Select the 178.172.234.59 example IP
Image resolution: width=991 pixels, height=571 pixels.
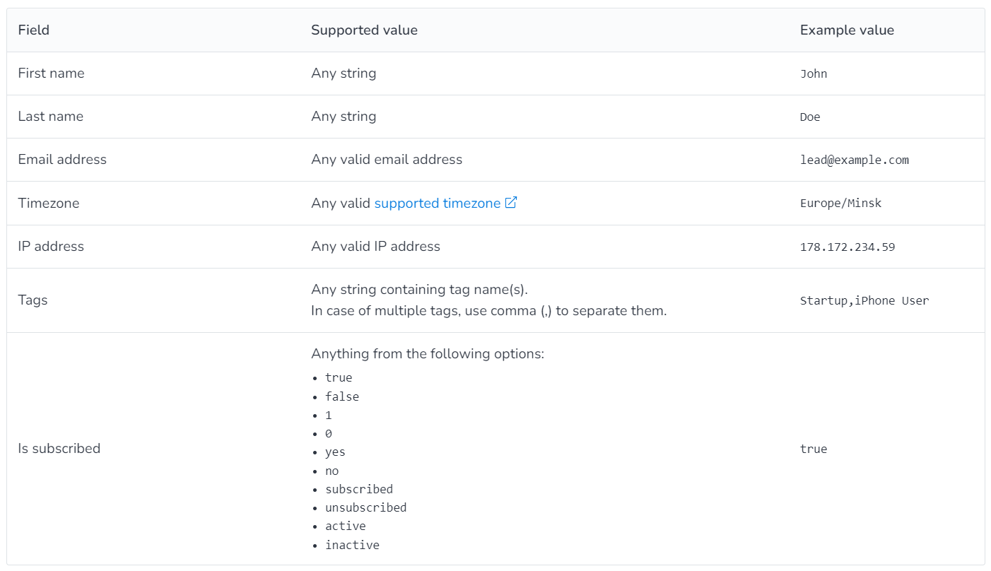(x=848, y=247)
